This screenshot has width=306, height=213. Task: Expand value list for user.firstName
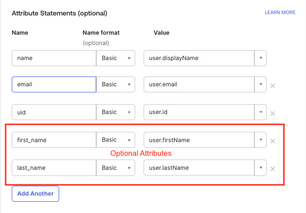(260, 140)
